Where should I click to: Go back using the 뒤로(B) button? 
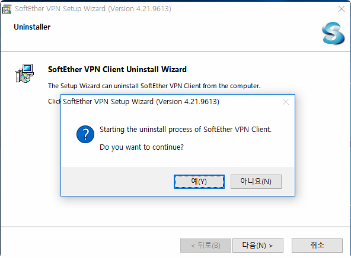pyautogui.click(x=206, y=245)
